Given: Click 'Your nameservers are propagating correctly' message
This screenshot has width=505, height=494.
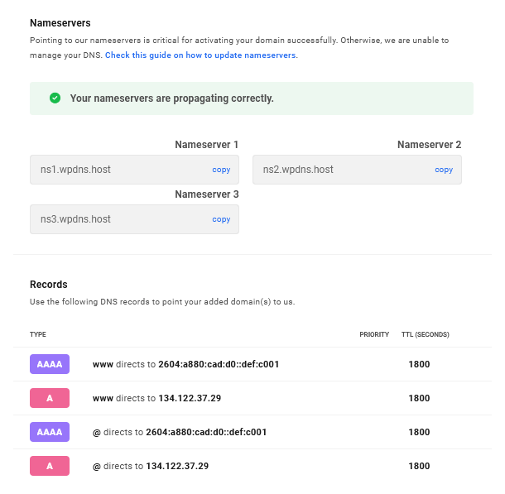Looking at the screenshot, I should click(x=172, y=98).
